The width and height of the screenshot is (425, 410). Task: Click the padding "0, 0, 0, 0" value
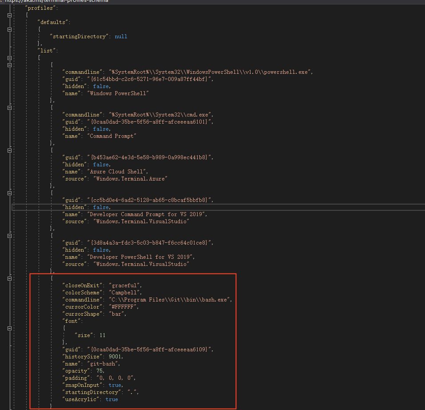115,378
